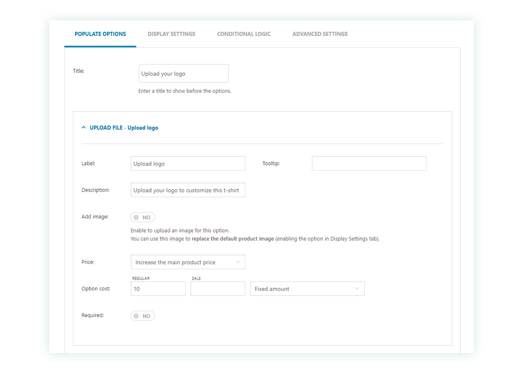Click the REGULAR option cost field showing 10

(x=158, y=288)
